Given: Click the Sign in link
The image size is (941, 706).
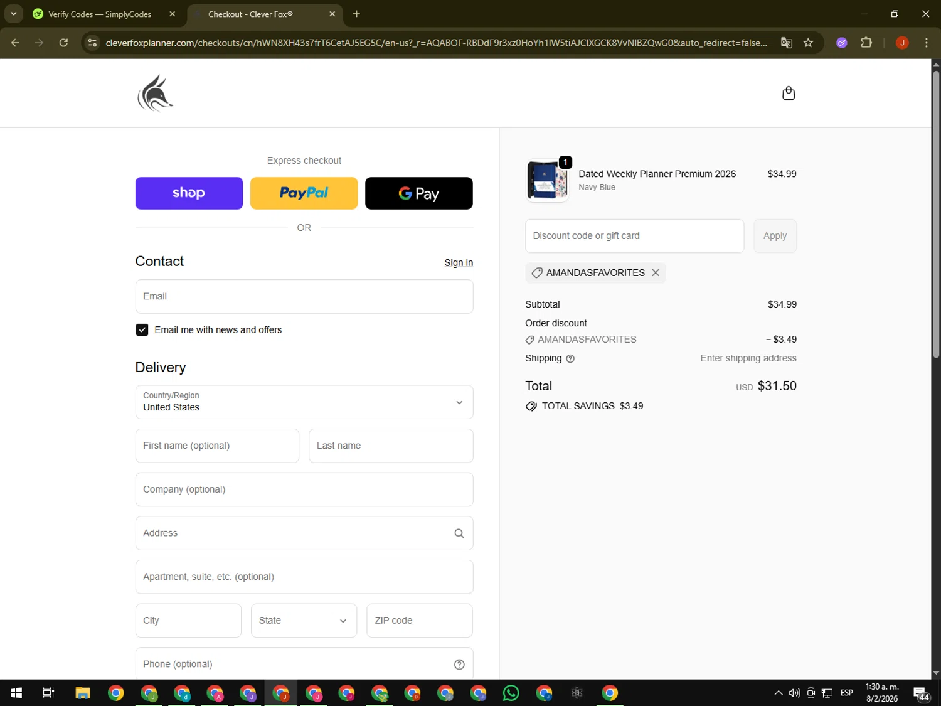Looking at the screenshot, I should (459, 262).
